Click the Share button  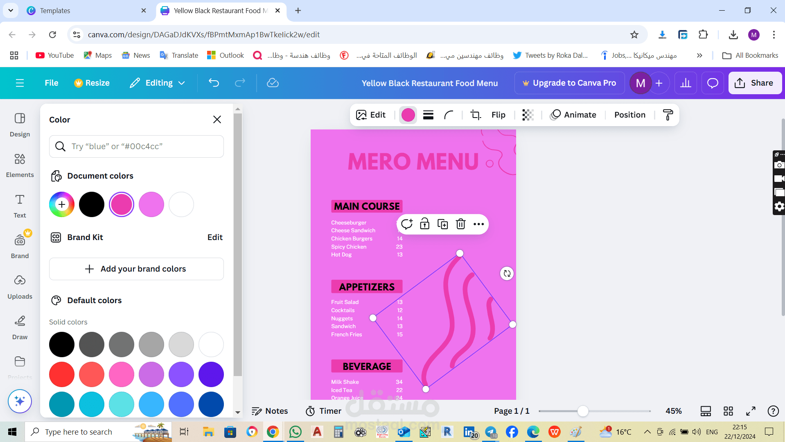pos(755,83)
